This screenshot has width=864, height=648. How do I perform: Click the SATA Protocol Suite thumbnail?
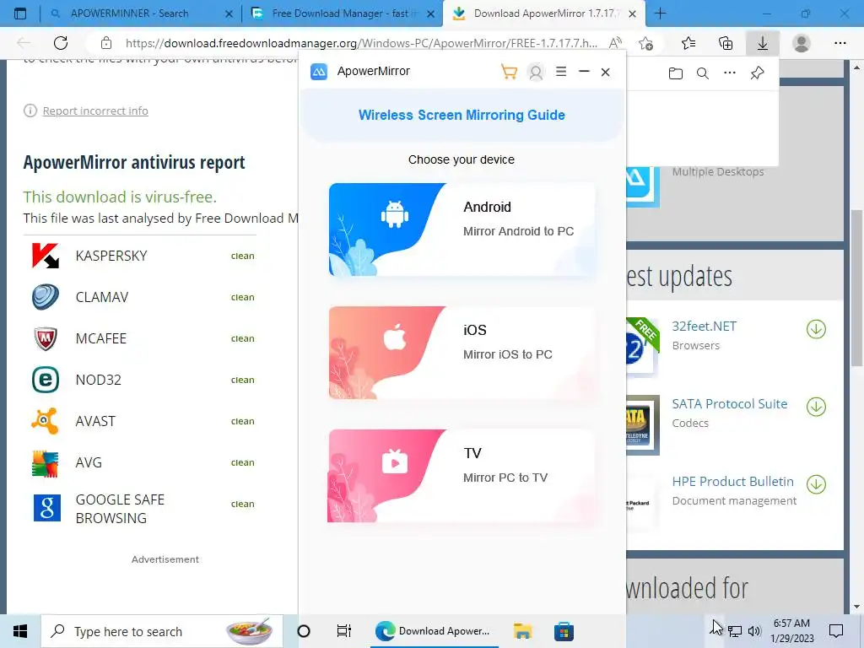(x=642, y=424)
